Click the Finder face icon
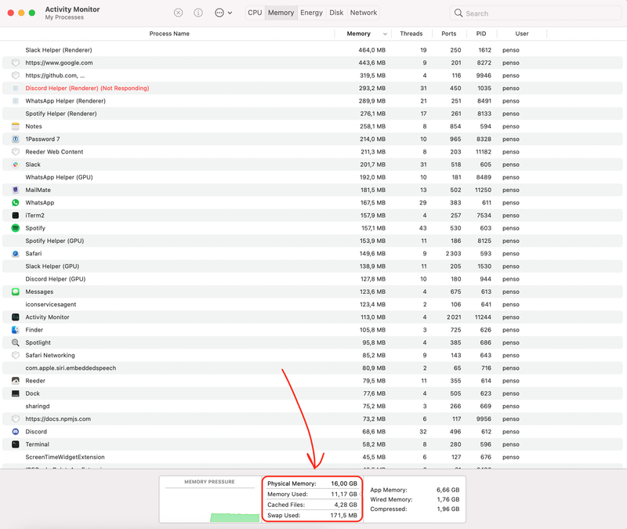The width and height of the screenshot is (627, 529). coord(16,330)
